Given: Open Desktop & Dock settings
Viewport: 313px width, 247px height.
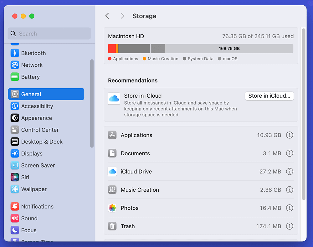Looking at the screenshot, I should click(x=41, y=142).
